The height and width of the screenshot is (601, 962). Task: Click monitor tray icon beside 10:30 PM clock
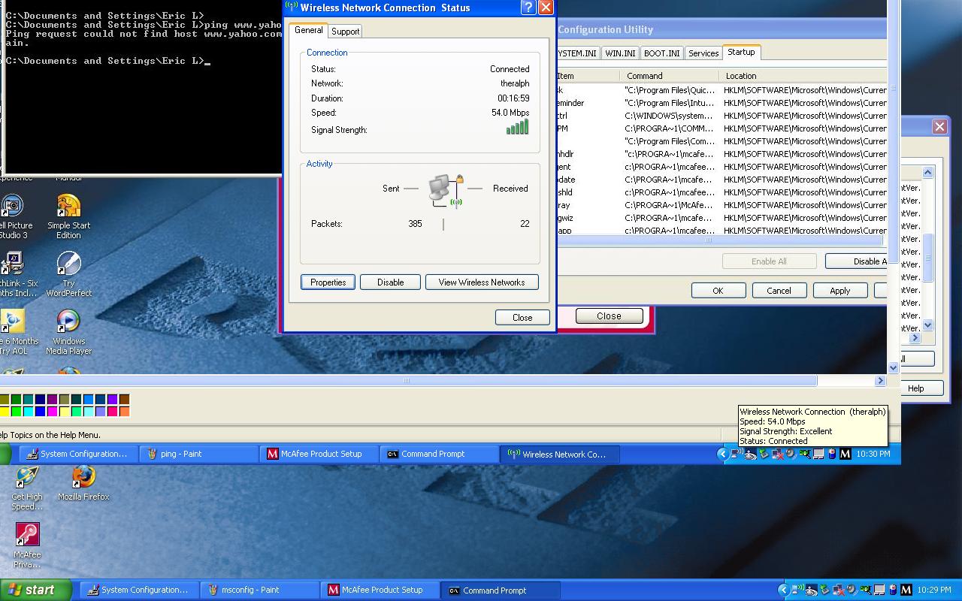(818, 454)
